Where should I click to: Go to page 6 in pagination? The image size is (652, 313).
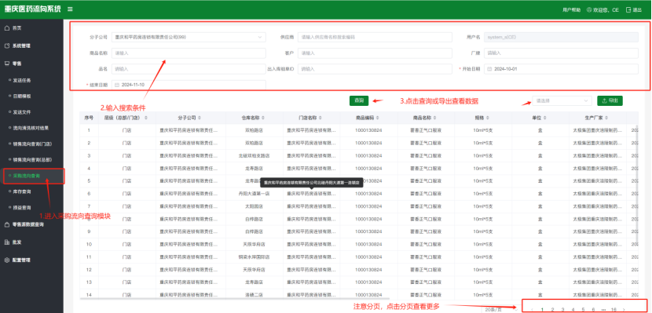tap(593, 310)
